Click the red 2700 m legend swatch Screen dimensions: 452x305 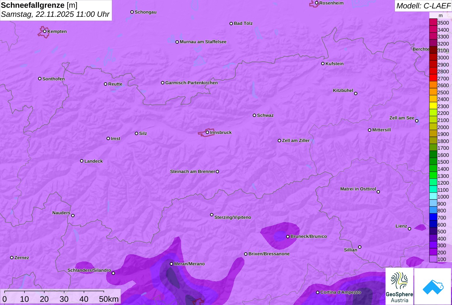[x=433, y=78]
